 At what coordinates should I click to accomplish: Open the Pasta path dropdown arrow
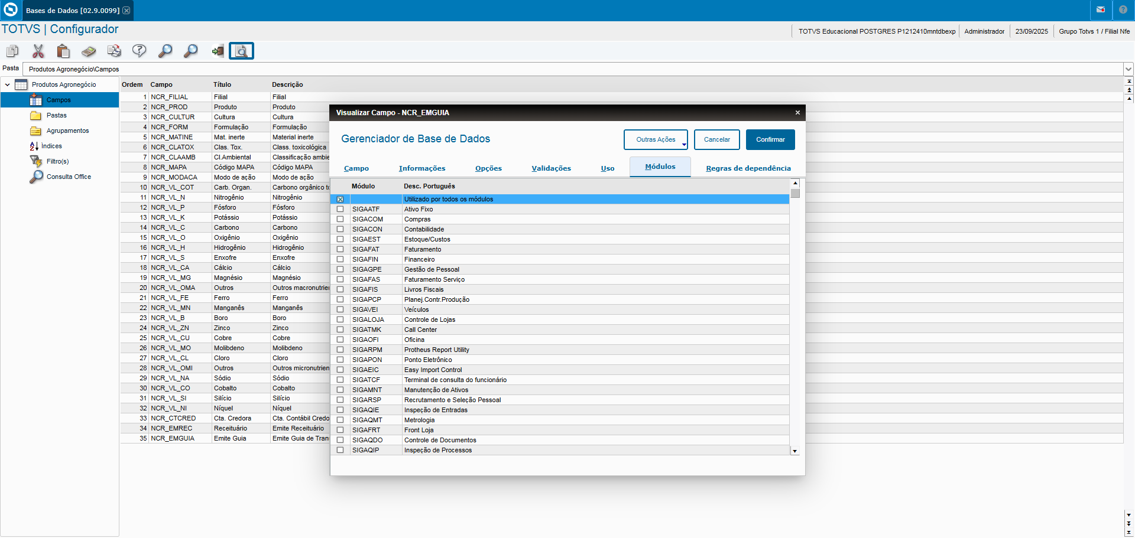point(1128,69)
